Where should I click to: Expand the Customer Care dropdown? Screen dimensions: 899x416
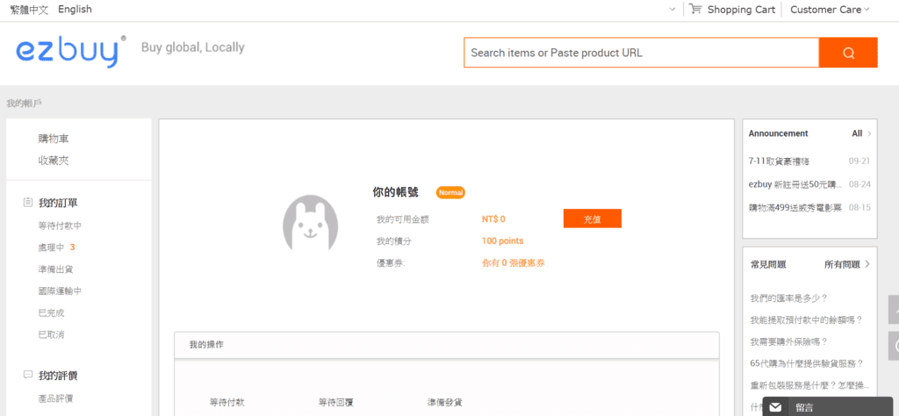coord(830,9)
